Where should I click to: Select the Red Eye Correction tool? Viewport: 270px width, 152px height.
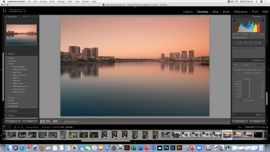tap(245, 43)
